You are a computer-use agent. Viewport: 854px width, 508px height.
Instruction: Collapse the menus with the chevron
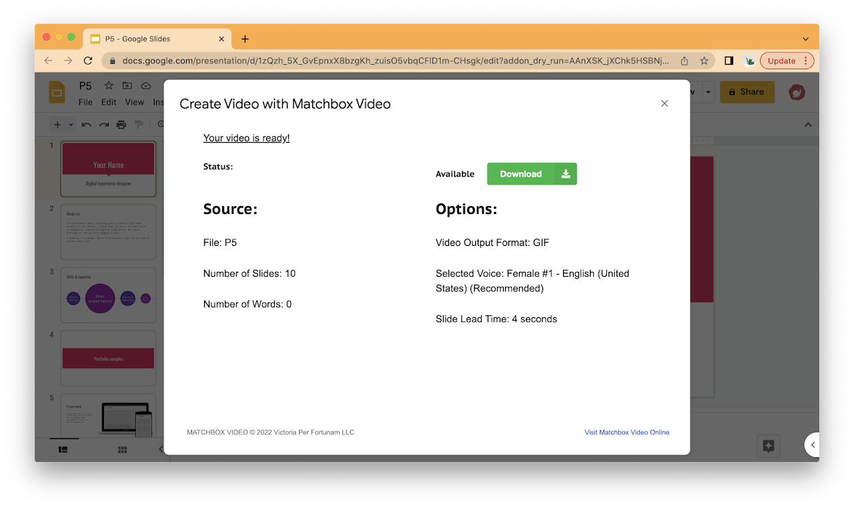pyautogui.click(x=808, y=125)
